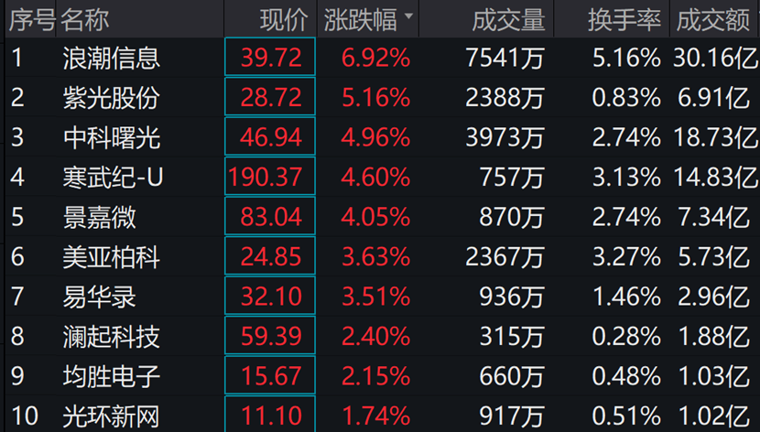The height and width of the screenshot is (432, 760).
Task: Click price 190.37 of 寒武纪-U
Action: click(266, 178)
